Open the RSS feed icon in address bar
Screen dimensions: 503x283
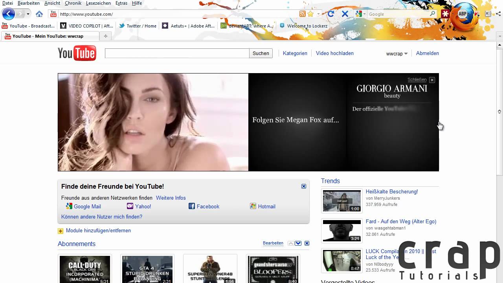pos(302,14)
